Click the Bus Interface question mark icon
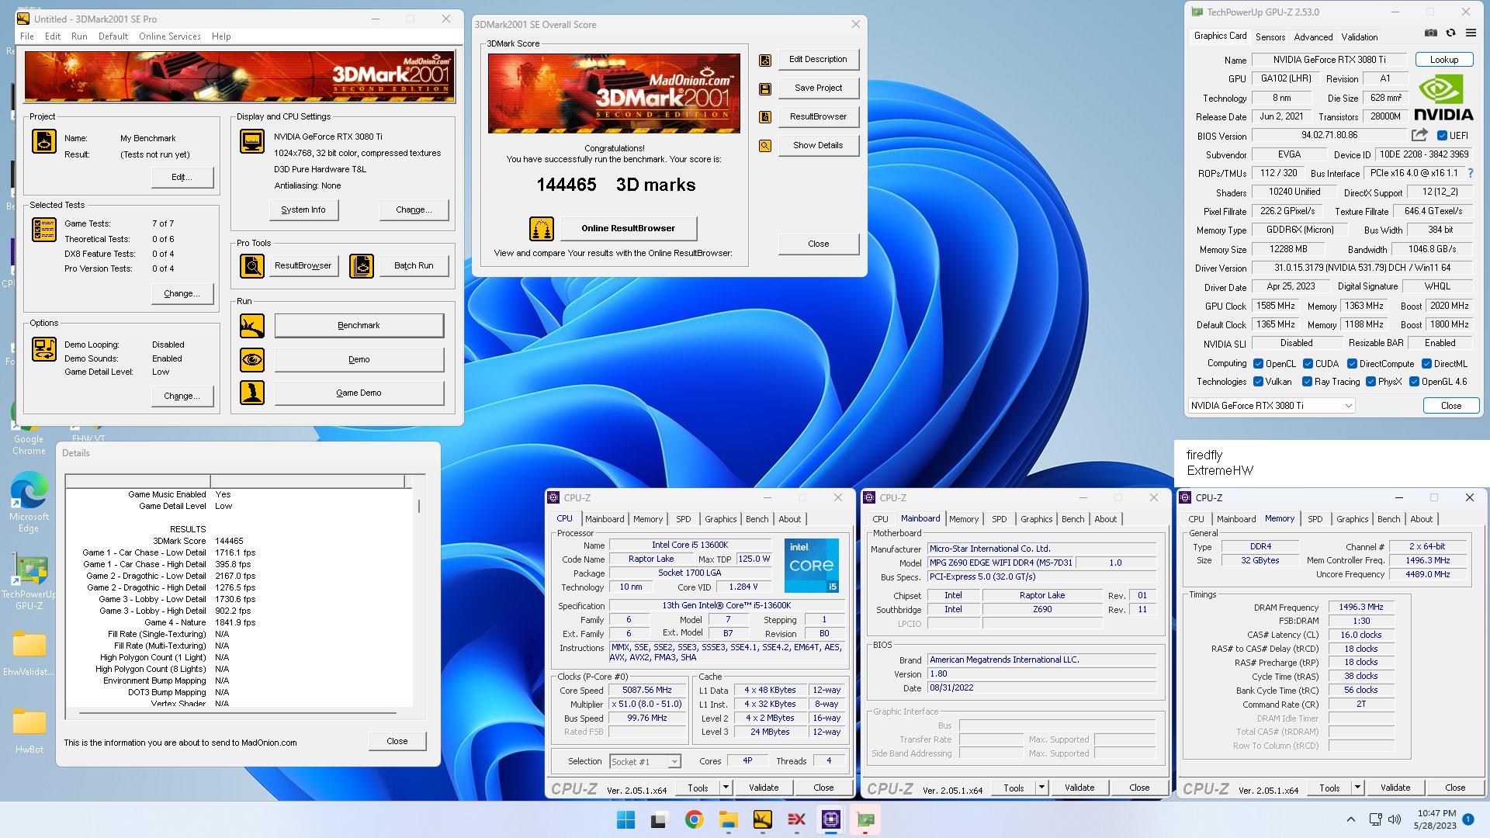The image size is (1490, 838). click(1470, 173)
